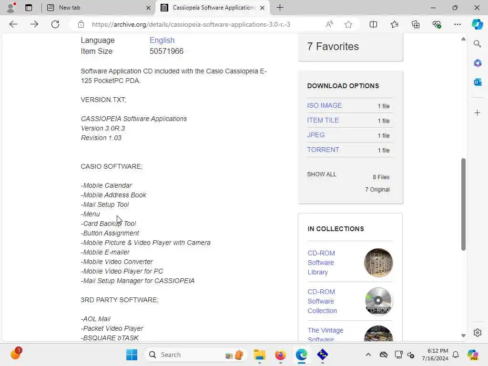Refresh the current page
This screenshot has width=488, height=366.
point(55,24)
